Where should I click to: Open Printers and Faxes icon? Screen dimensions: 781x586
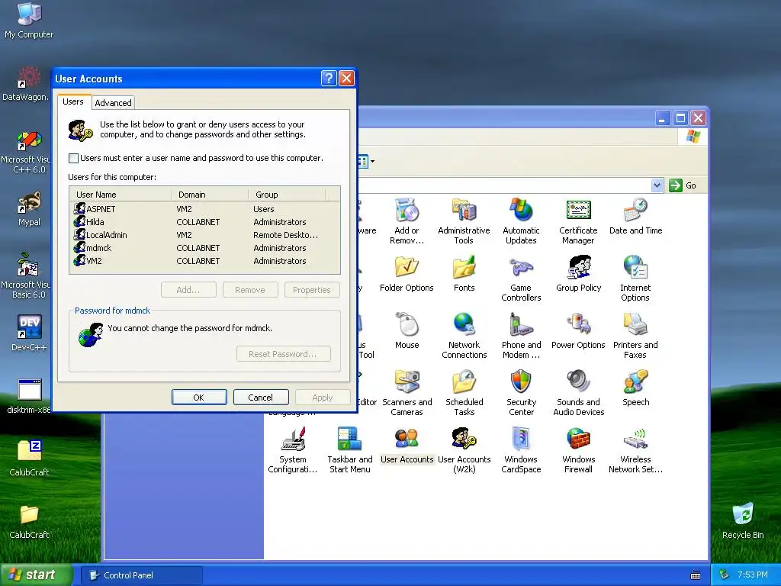[635, 336]
